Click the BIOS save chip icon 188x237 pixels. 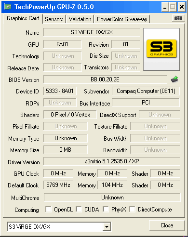[175, 79]
